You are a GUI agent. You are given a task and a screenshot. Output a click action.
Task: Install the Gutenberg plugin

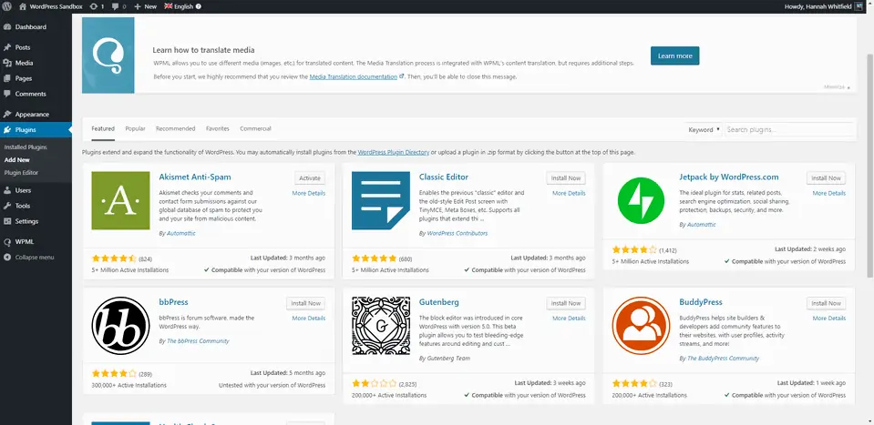(566, 303)
